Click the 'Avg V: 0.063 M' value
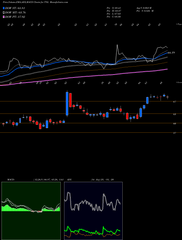Image resolution: width=182 pixels, height=240 pixels. point(144,8)
